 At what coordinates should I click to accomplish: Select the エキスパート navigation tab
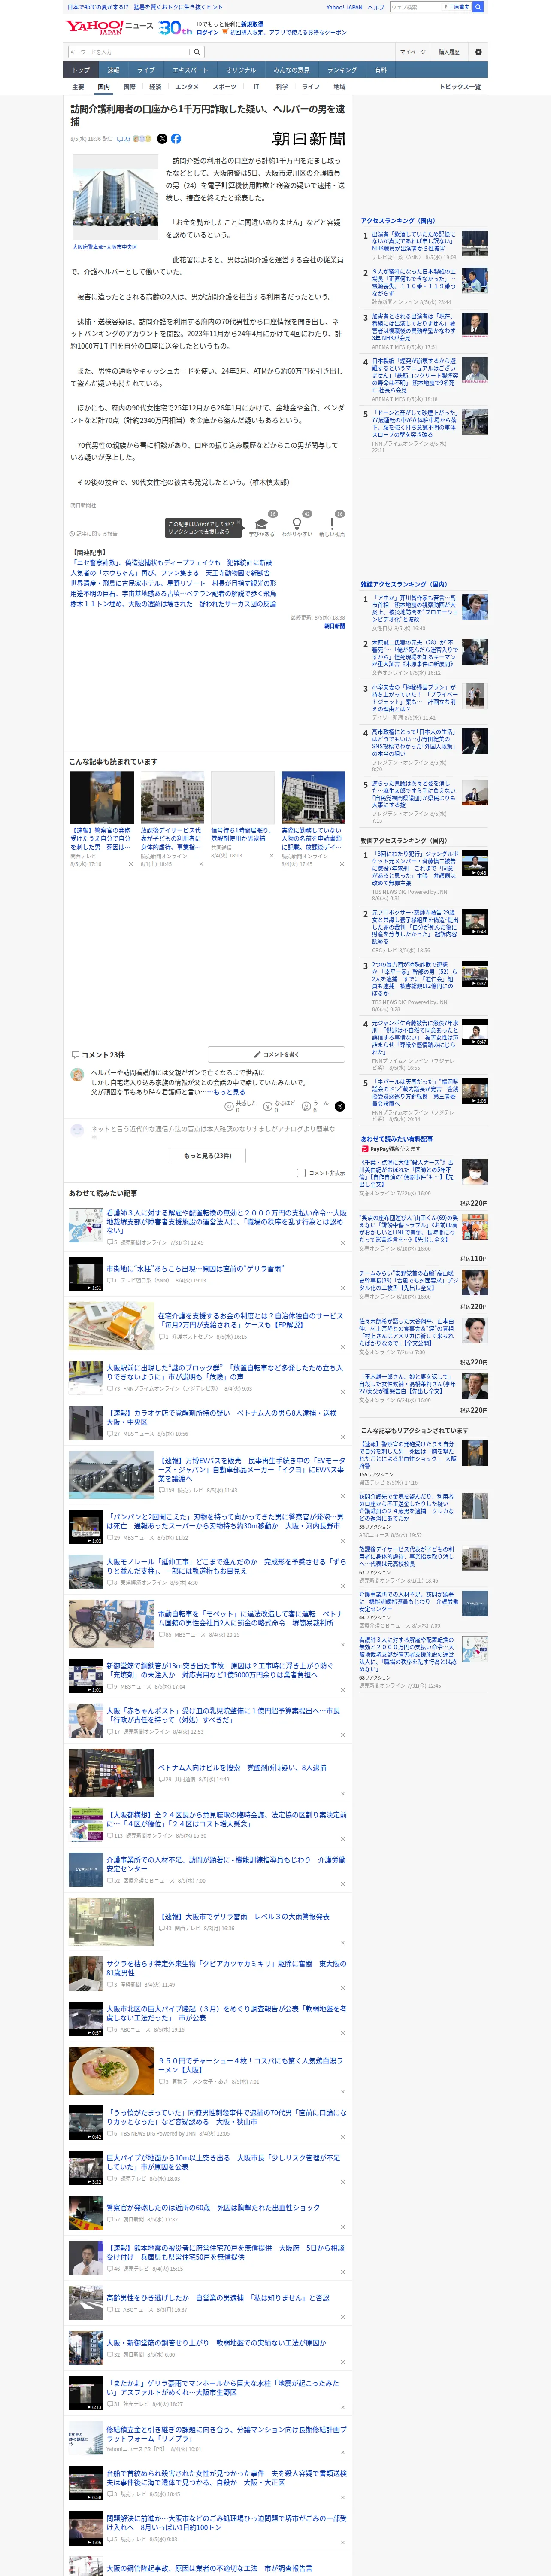click(190, 70)
